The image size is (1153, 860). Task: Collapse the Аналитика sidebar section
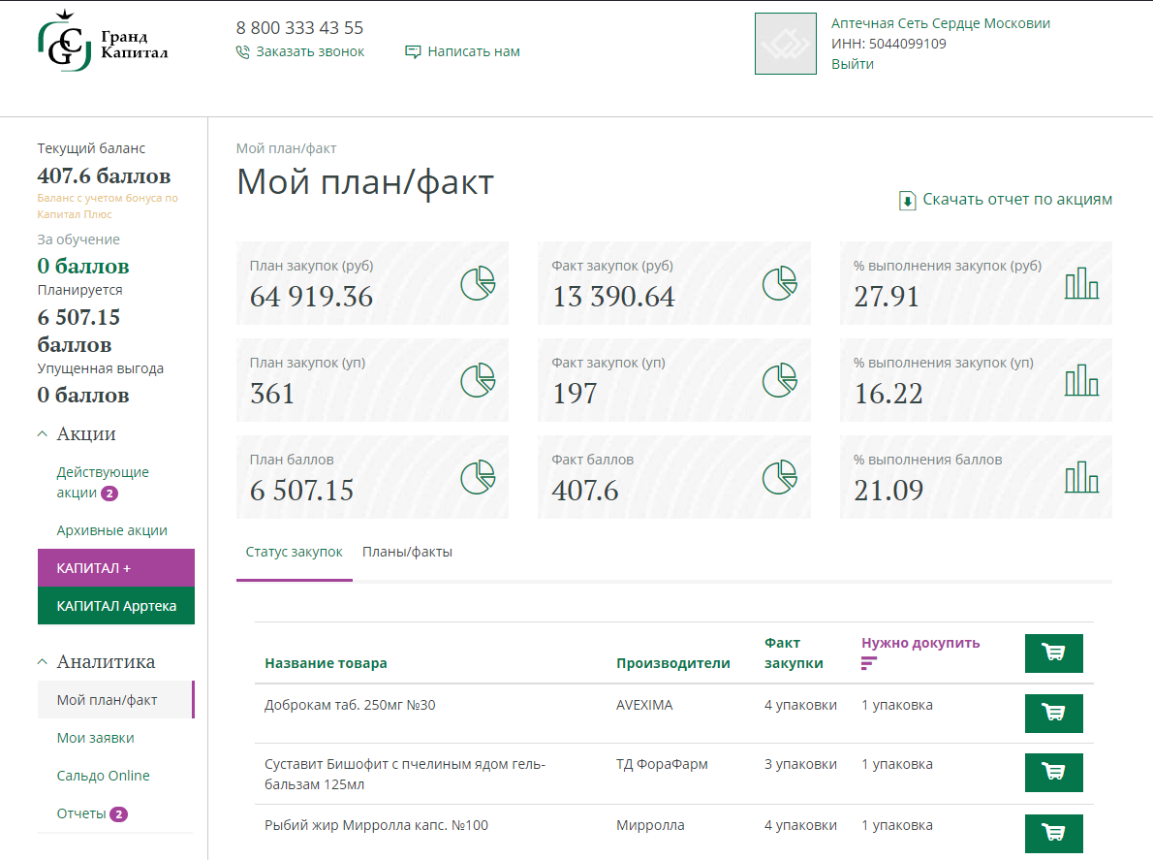click(43, 662)
